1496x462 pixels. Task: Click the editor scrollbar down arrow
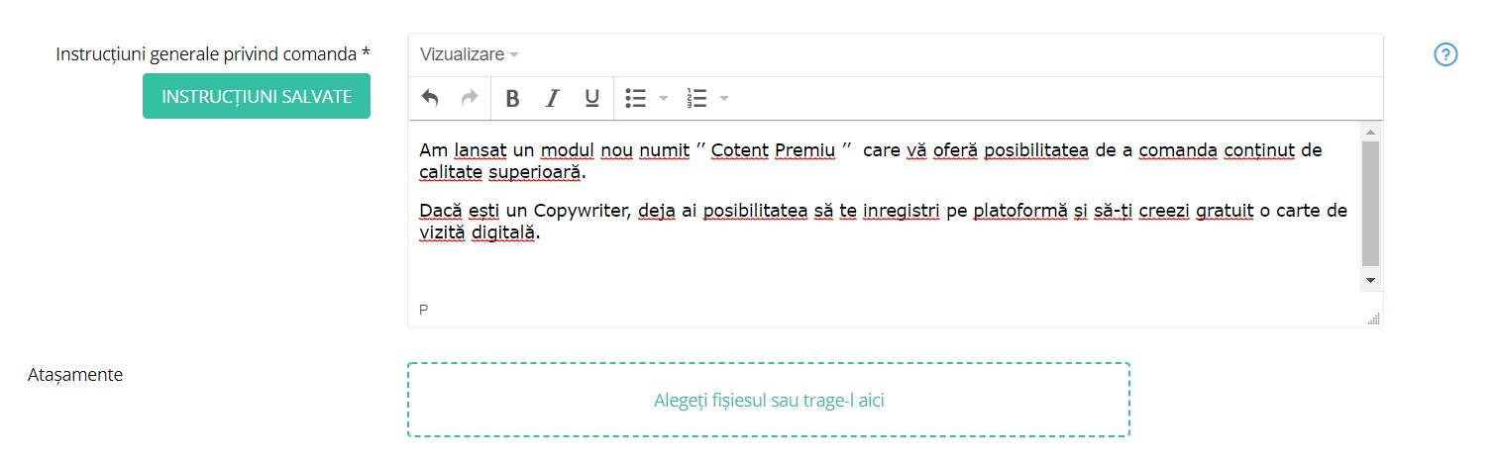(1370, 281)
